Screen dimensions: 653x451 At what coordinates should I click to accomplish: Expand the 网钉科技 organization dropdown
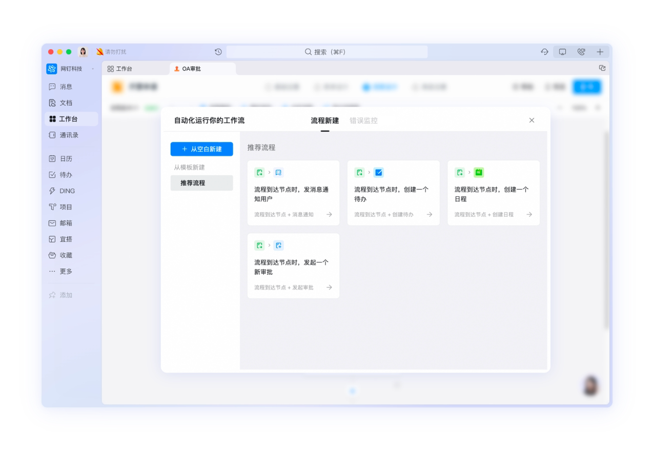93,69
